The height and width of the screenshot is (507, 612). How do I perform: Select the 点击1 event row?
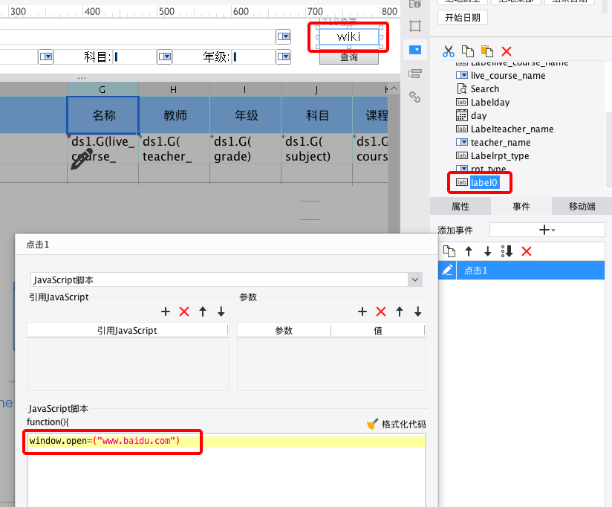pyautogui.click(x=530, y=271)
